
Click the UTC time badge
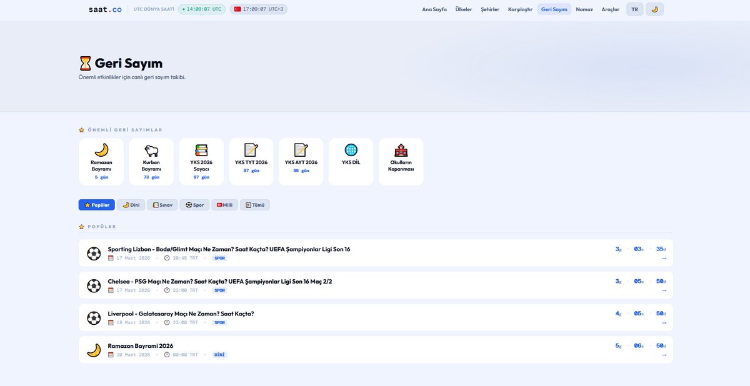[x=202, y=9]
